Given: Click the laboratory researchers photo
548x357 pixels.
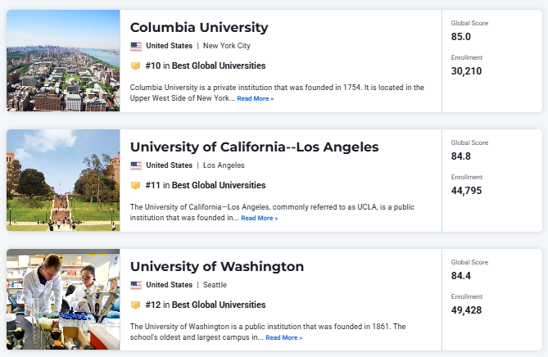Looking at the screenshot, I should [63, 300].
